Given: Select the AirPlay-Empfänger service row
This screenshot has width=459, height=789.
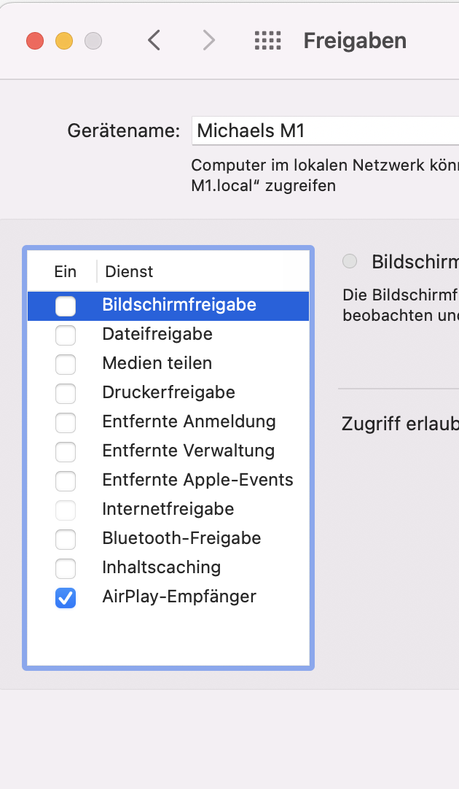Looking at the screenshot, I should pyautogui.click(x=179, y=596).
